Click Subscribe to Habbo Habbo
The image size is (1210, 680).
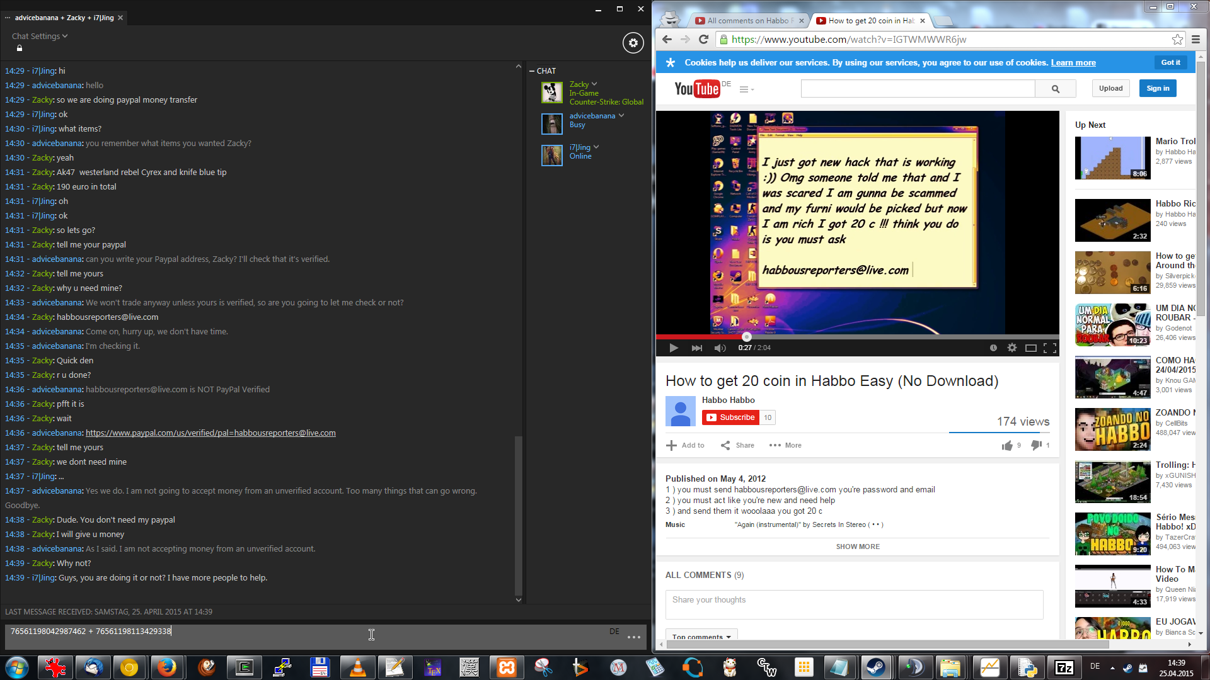[x=730, y=417]
